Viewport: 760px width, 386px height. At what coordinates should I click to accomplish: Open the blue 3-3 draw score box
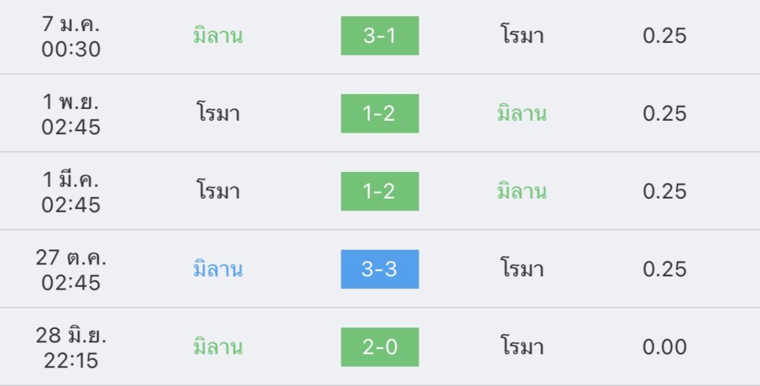pyautogui.click(x=379, y=270)
